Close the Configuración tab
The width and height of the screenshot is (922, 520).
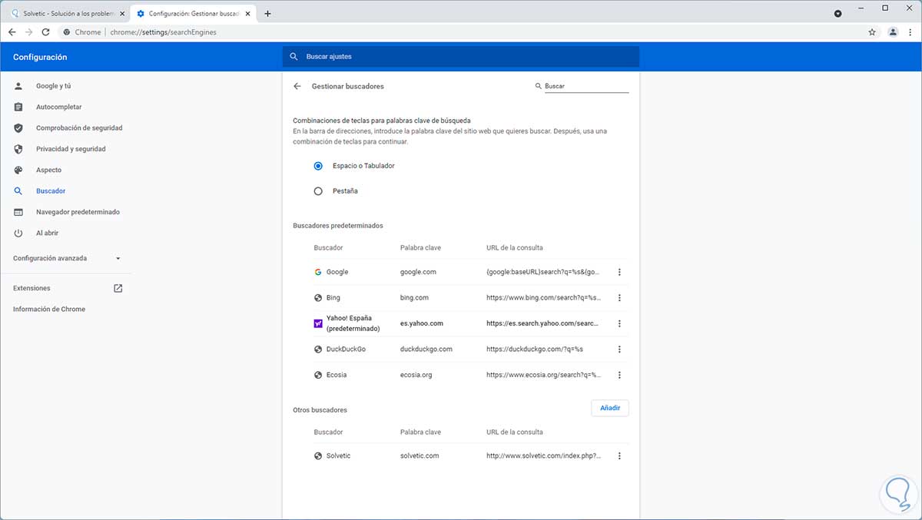click(x=248, y=14)
